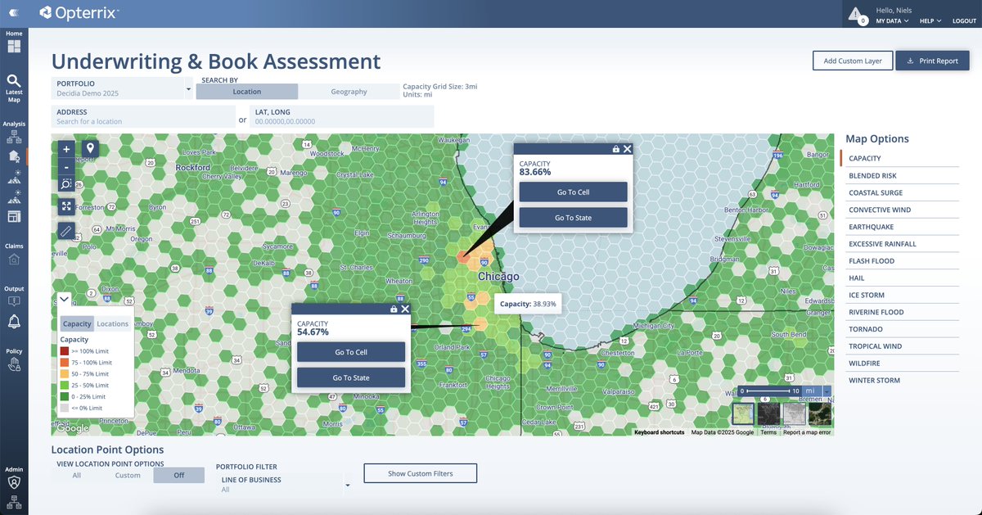
Task: Click the lower mountains-and-sun analysis icon
Action: 14,197
